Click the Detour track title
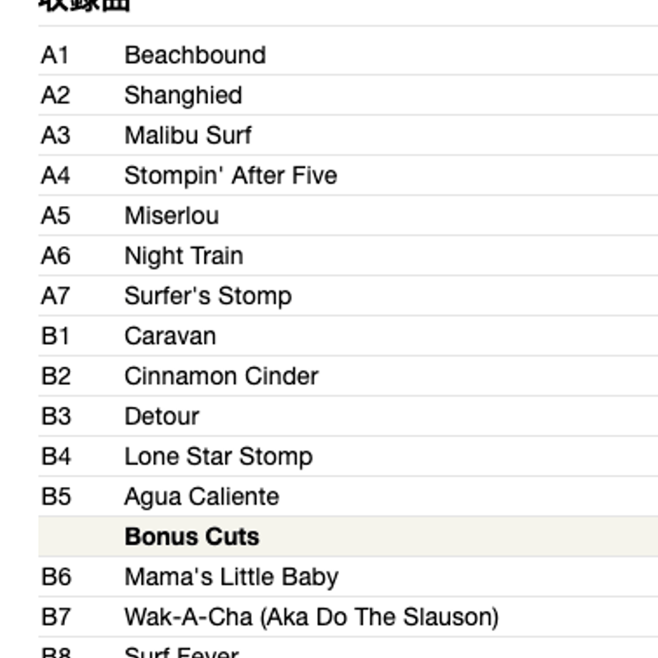The height and width of the screenshot is (658, 658). point(162,416)
